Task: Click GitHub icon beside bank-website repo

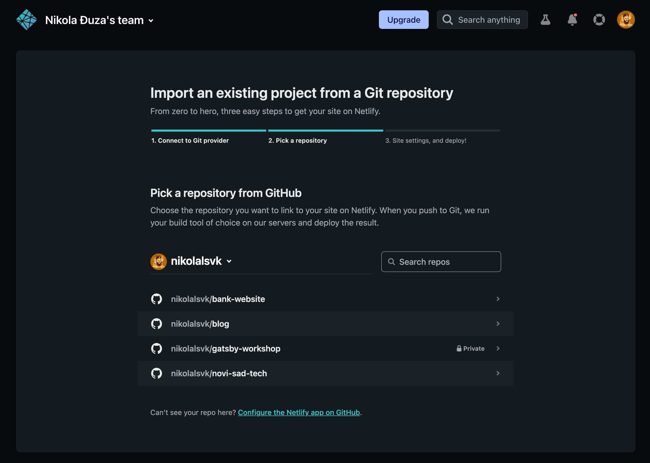Action: coord(157,299)
